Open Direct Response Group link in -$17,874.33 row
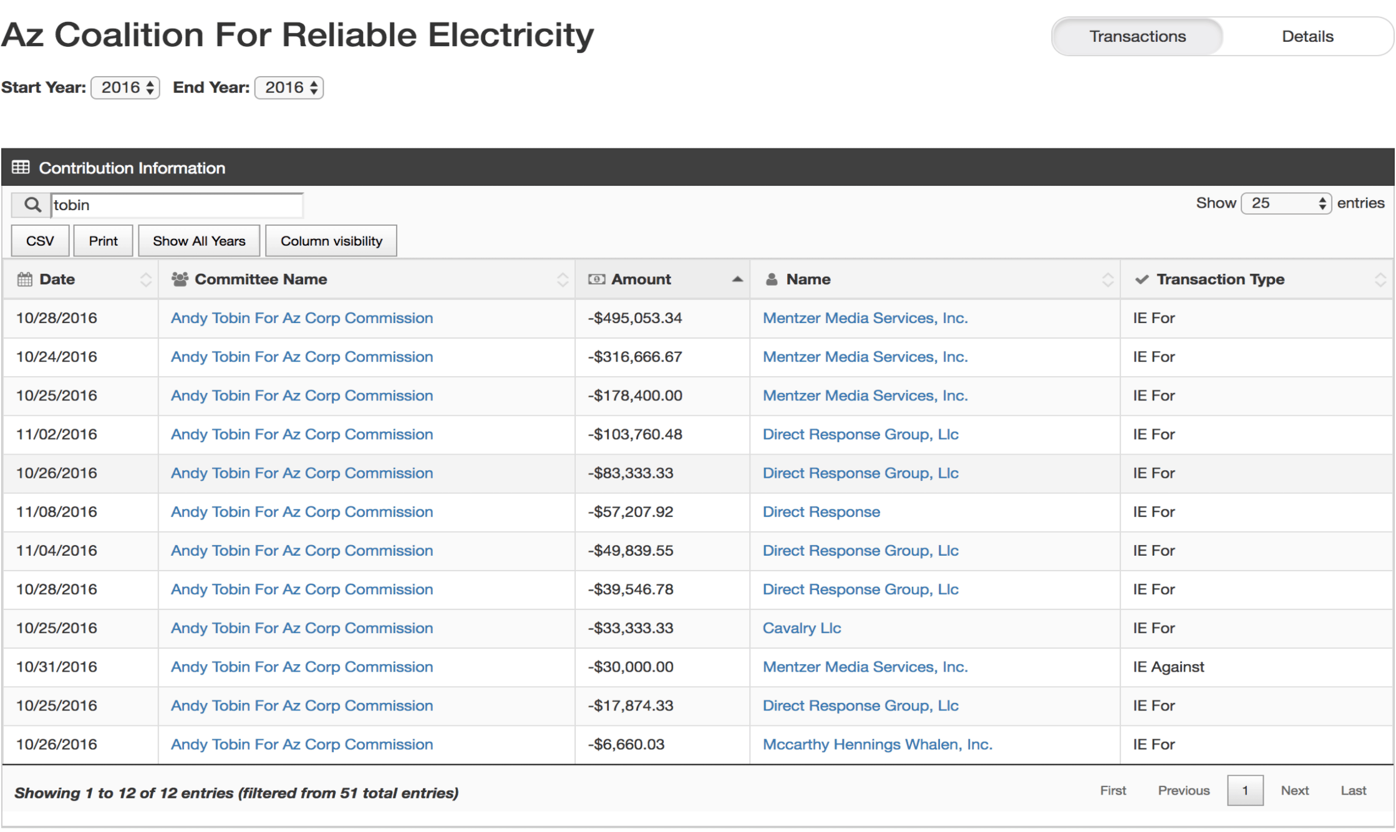1396x832 pixels. coord(860,705)
